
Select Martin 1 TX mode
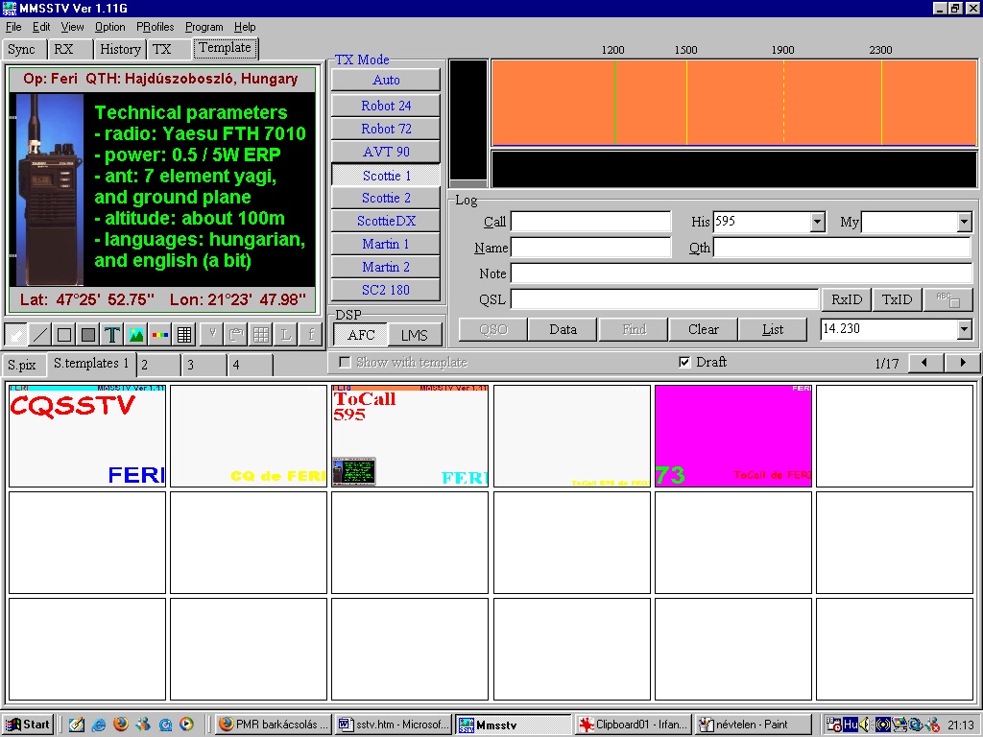[386, 244]
